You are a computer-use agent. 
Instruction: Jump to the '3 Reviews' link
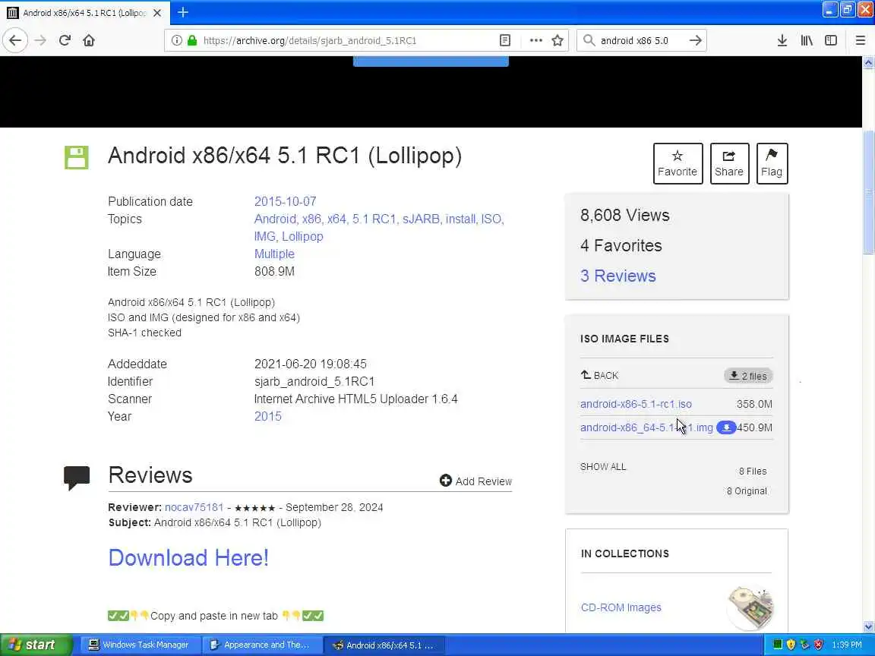[x=618, y=276]
